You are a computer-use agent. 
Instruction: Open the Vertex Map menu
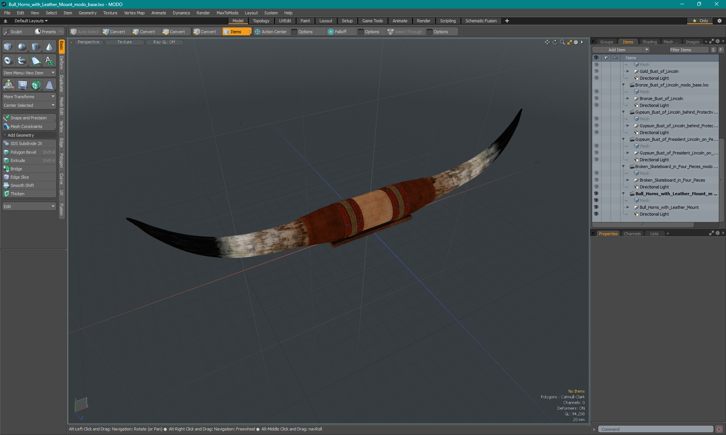point(134,13)
